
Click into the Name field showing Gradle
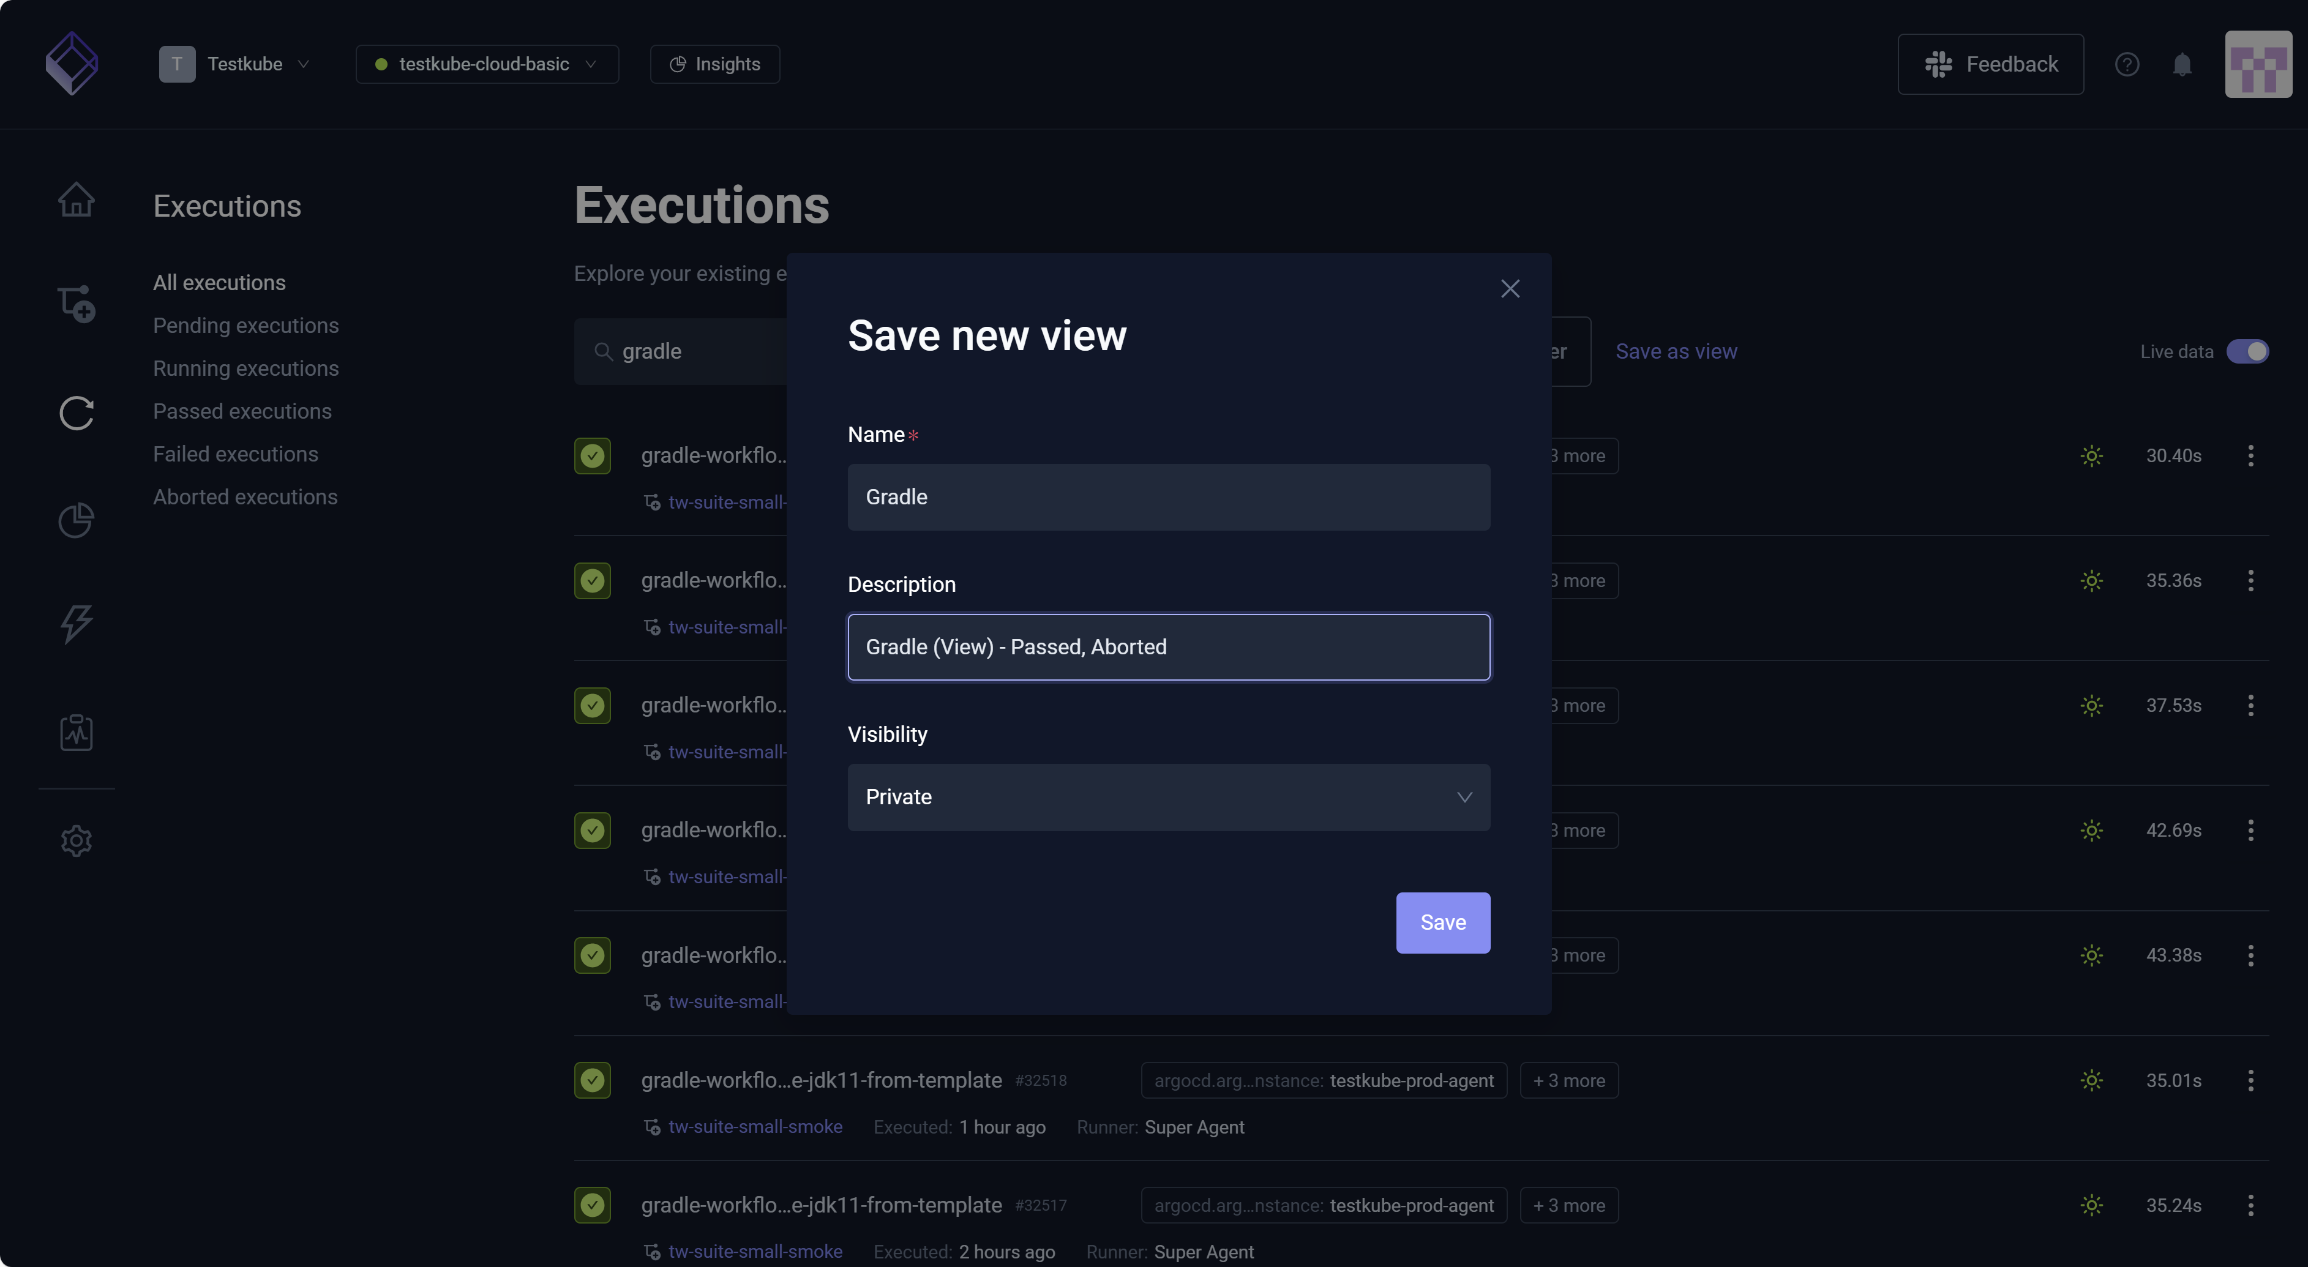[x=1167, y=496]
